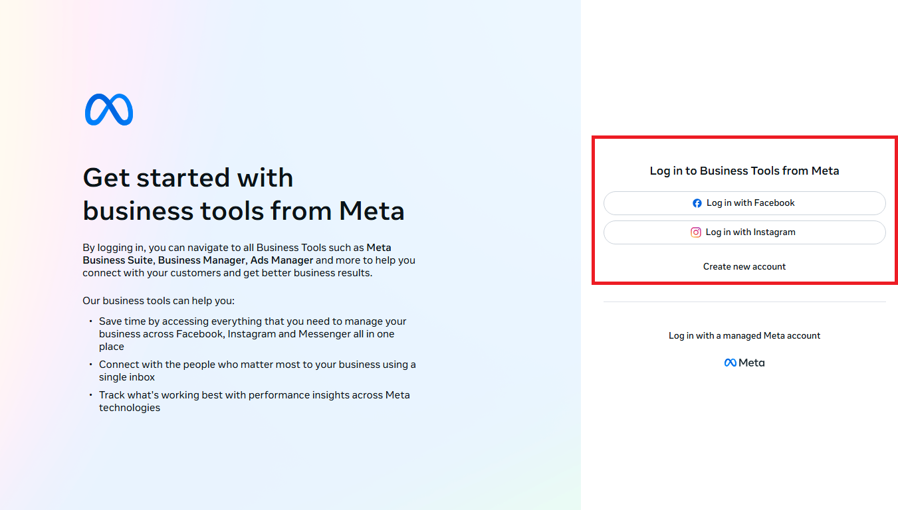Click the "Our business tools can help you:" line
The width and height of the screenshot is (898, 510).
click(158, 301)
